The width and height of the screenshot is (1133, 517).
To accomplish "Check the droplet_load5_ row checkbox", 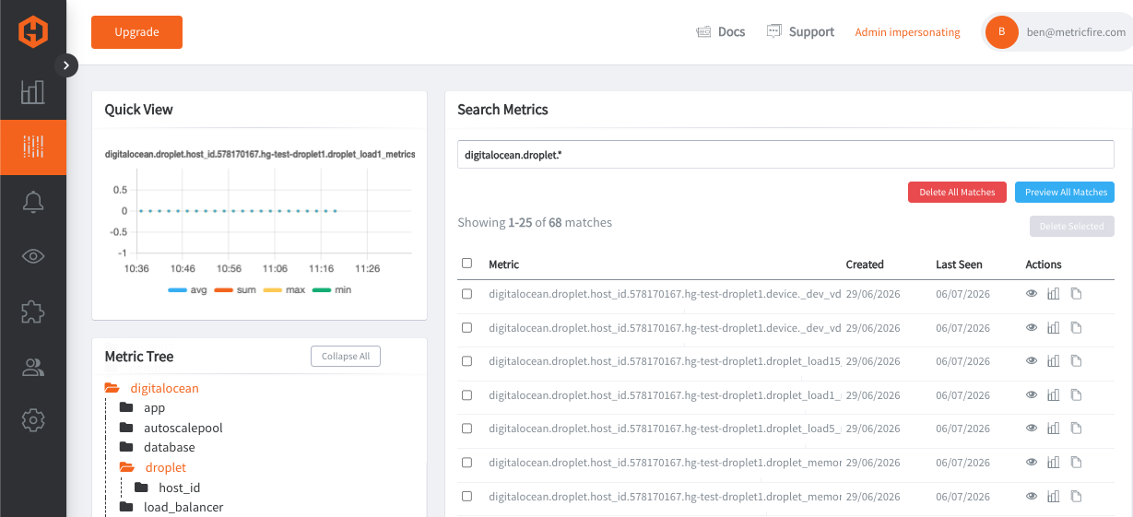I will 466,429.
